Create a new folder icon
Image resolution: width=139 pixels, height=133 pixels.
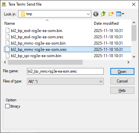pyautogui.click(x=111, y=14)
